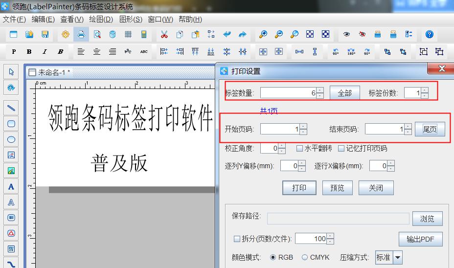Click the zoom out magnifier icon

tap(278, 34)
